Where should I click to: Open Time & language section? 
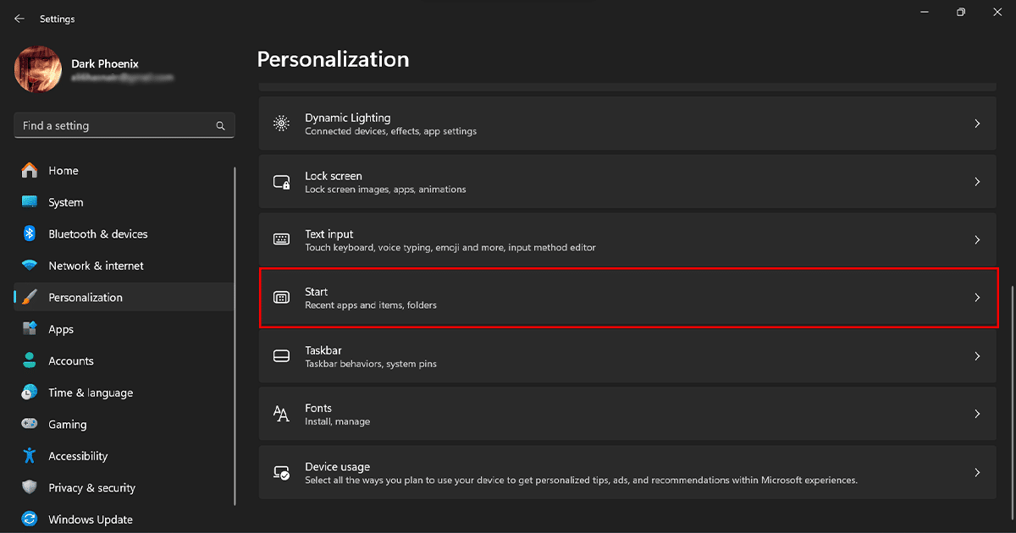coord(91,393)
